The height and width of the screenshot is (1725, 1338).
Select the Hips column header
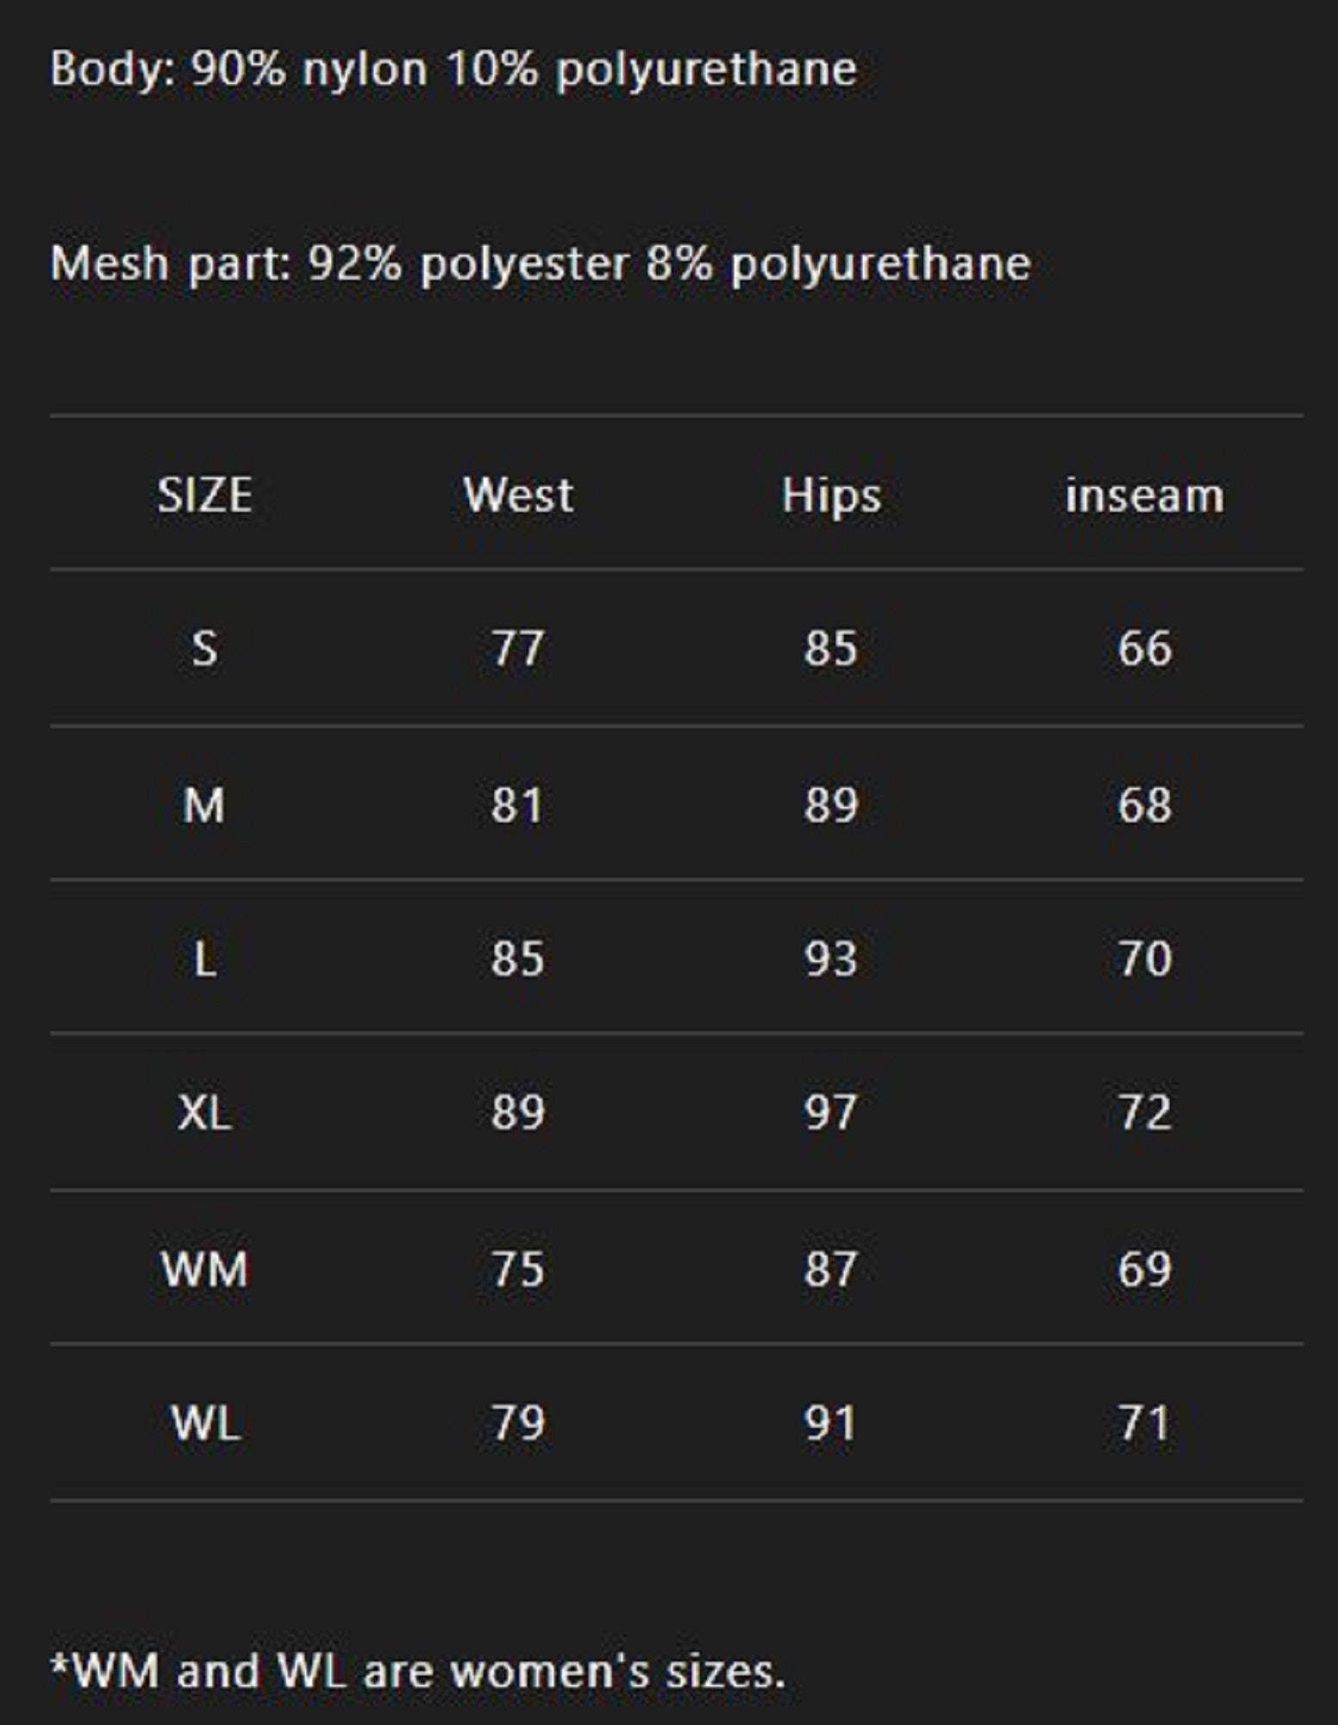click(831, 495)
